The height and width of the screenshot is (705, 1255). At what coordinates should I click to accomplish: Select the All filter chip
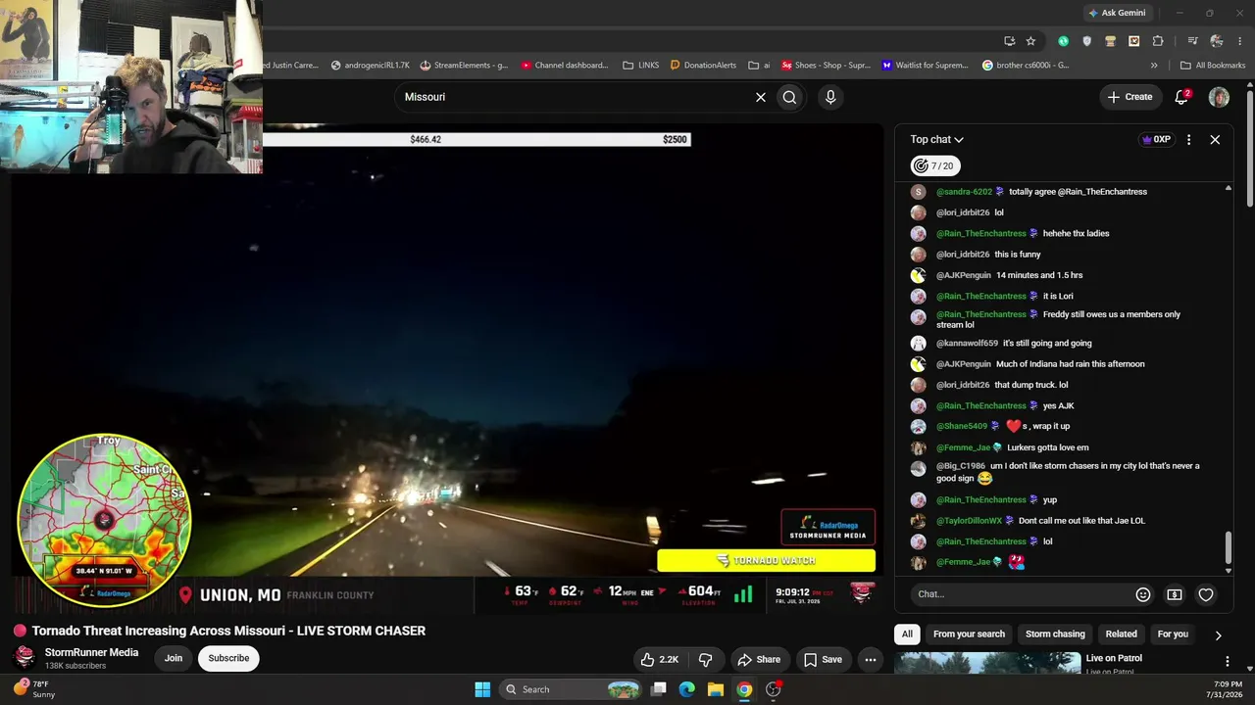pos(907,634)
